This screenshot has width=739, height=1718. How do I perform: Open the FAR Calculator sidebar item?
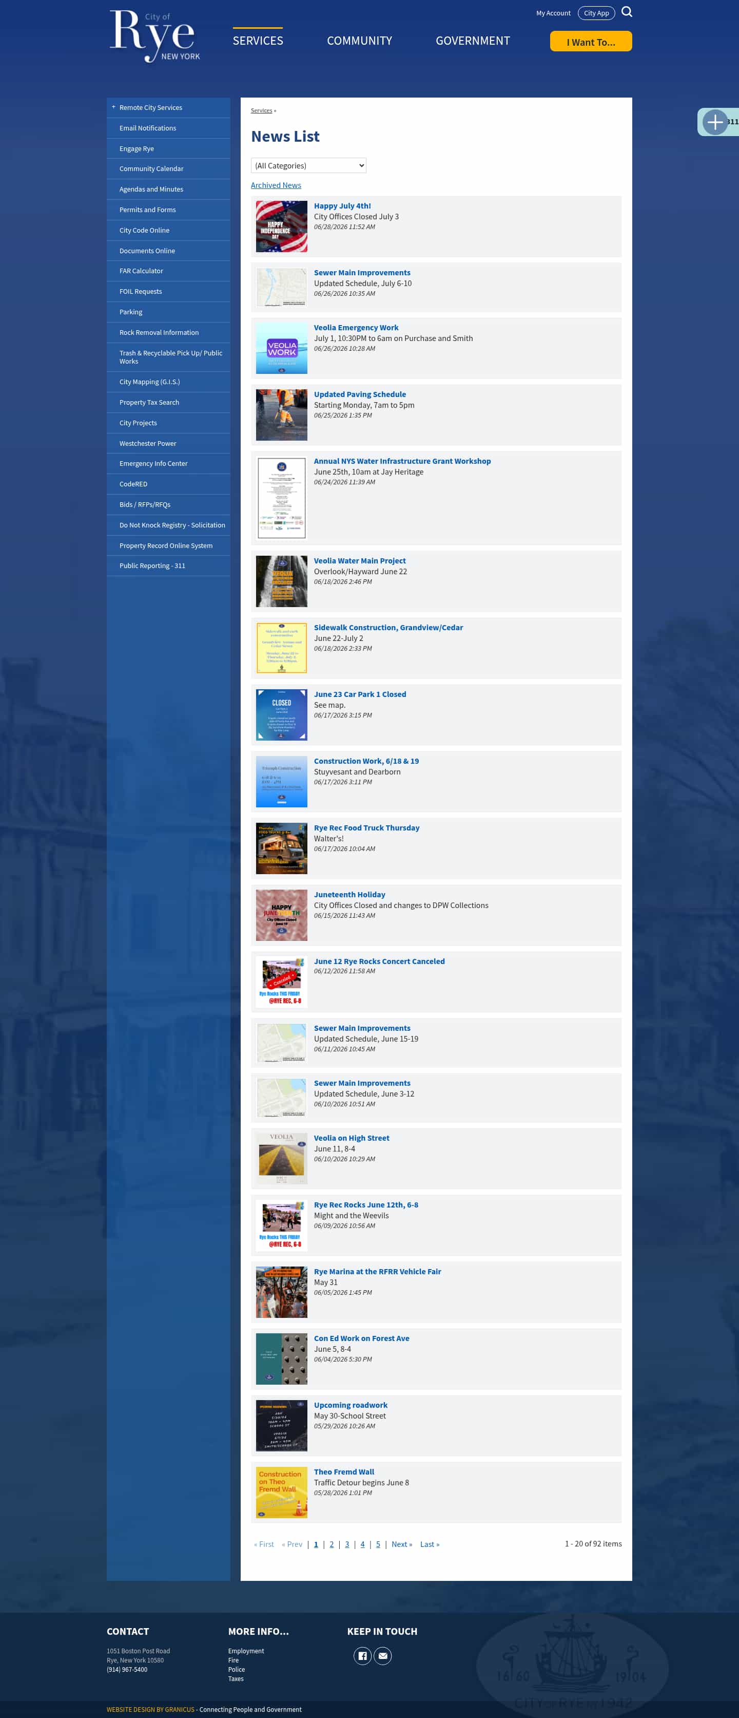click(x=168, y=271)
